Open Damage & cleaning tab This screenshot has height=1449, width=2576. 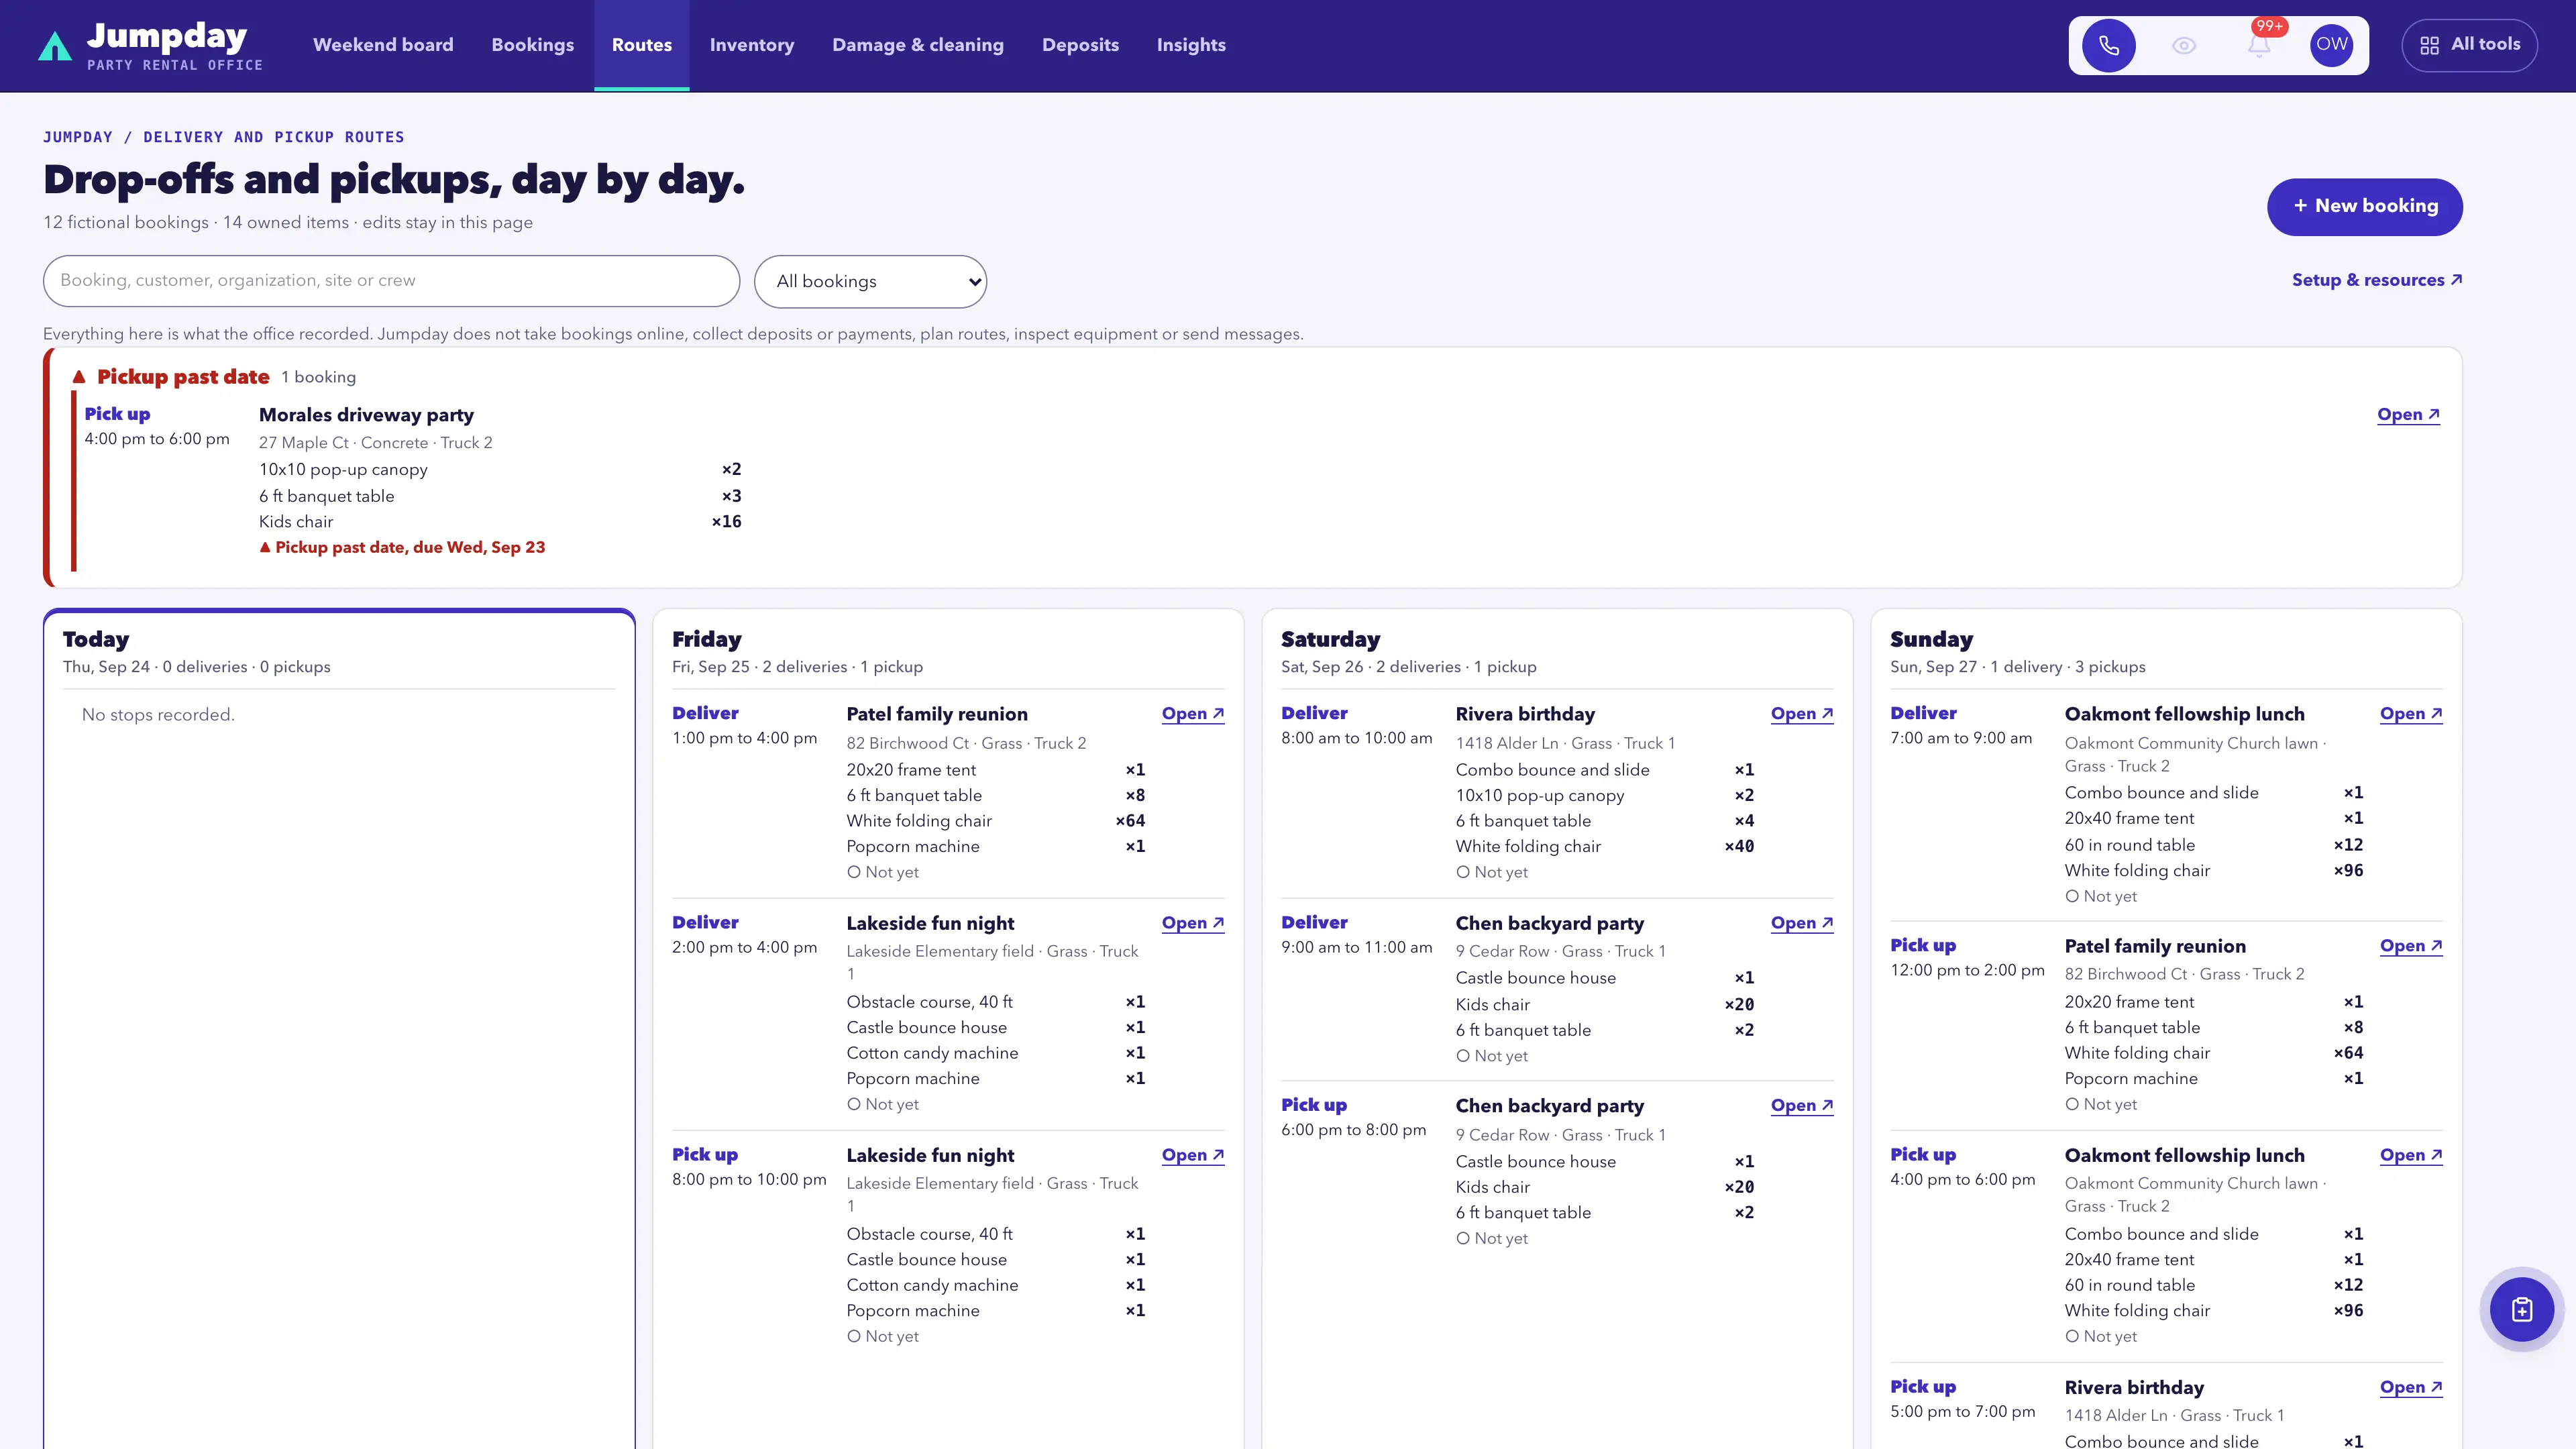[x=917, y=45]
